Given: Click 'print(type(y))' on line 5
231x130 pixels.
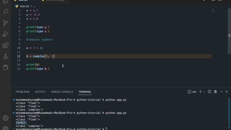Looking at the screenshot, I should [x=38, y=27].
